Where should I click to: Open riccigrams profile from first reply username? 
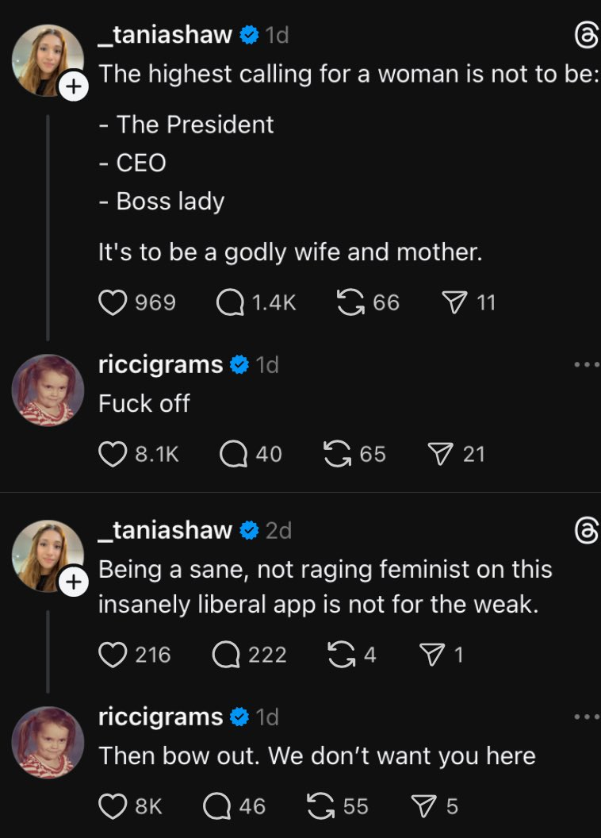pos(160,365)
